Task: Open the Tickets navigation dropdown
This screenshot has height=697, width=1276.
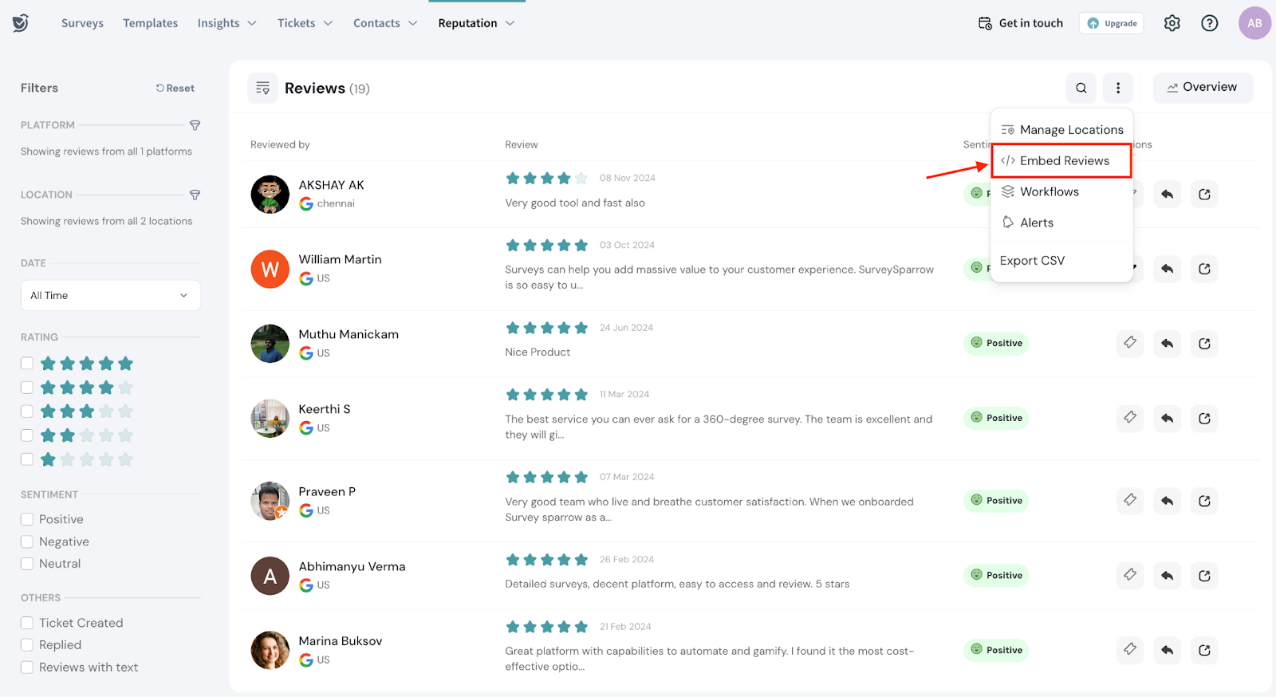Action: pos(305,23)
